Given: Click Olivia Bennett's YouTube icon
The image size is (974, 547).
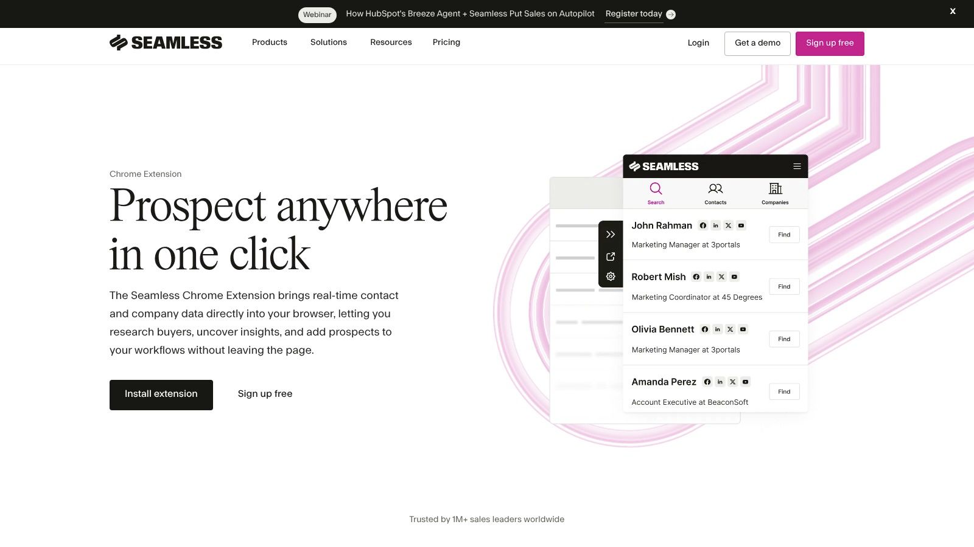Looking at the screenshot, I should click(x=743, y=329).
